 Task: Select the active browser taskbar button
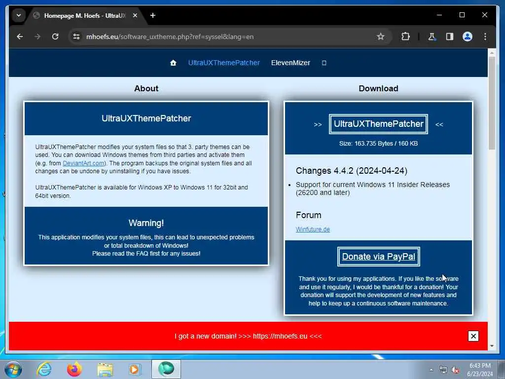166,369
